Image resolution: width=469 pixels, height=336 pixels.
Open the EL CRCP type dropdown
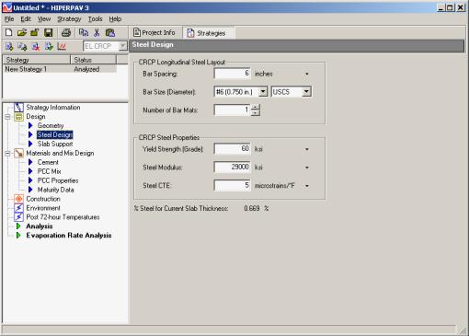point(122,46)
